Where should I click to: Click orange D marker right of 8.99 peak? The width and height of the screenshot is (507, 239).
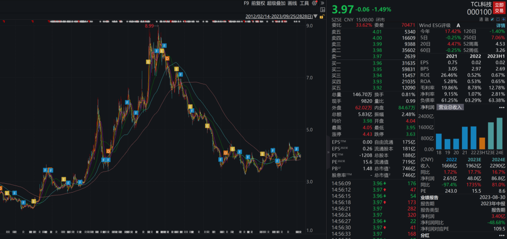pos(167,58)
